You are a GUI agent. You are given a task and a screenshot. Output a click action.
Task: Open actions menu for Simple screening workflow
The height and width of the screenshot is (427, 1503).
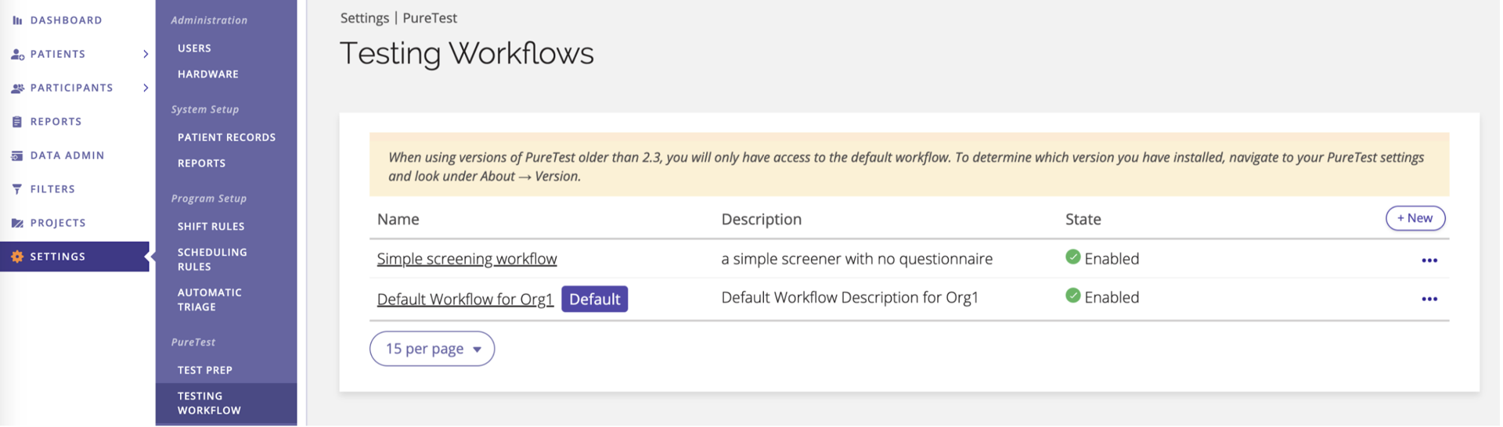pos(1429,260)
